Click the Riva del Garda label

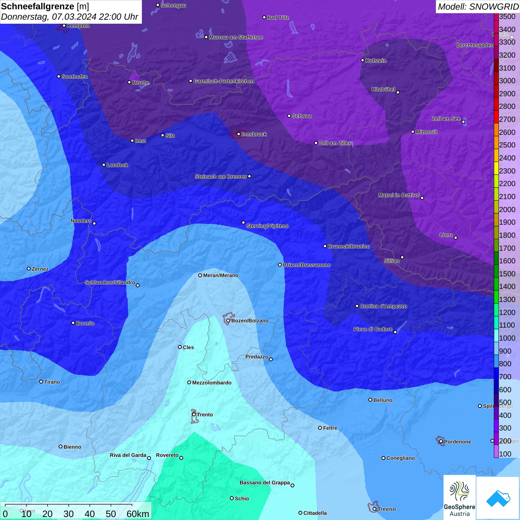click(x=128, y=455)
